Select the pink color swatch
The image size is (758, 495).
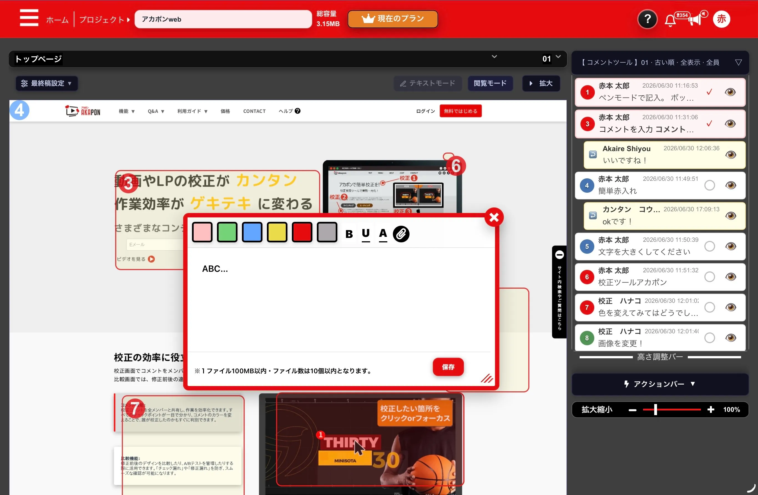point(202,232)
